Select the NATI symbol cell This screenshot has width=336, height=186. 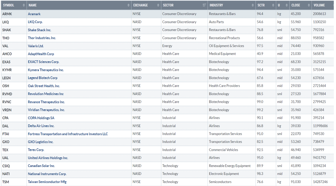(x=6, y=174)
